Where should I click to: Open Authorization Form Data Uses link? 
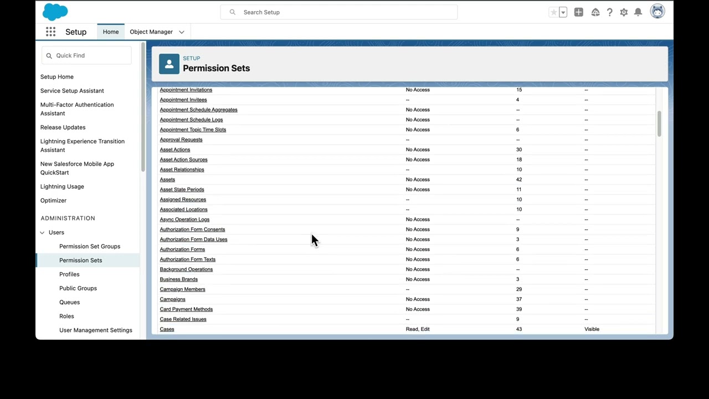[x=194, y=239]
